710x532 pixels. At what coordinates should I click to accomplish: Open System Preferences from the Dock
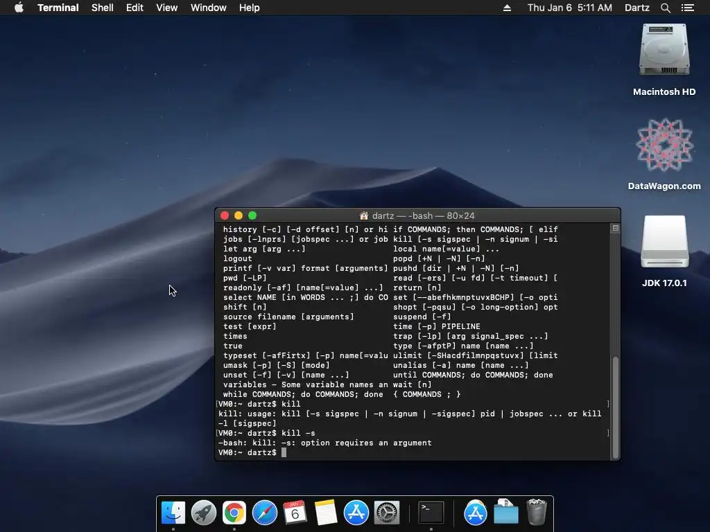[x=386, y=513]
